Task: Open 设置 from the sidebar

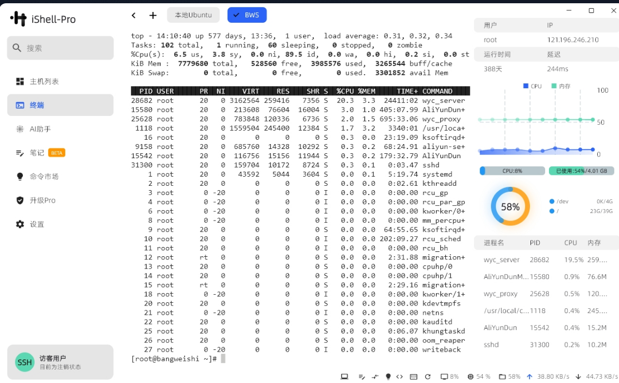Action: 37,224
